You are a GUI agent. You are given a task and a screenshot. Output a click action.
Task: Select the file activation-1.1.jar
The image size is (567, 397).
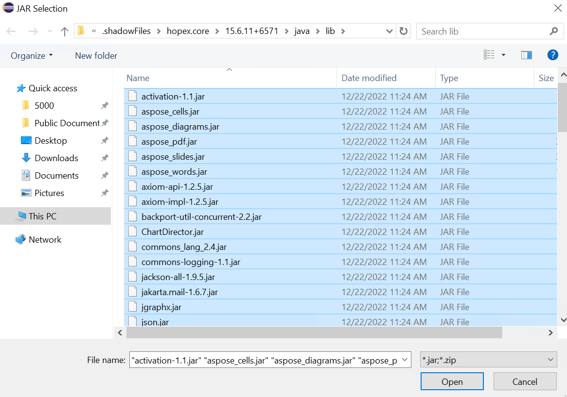340,97
